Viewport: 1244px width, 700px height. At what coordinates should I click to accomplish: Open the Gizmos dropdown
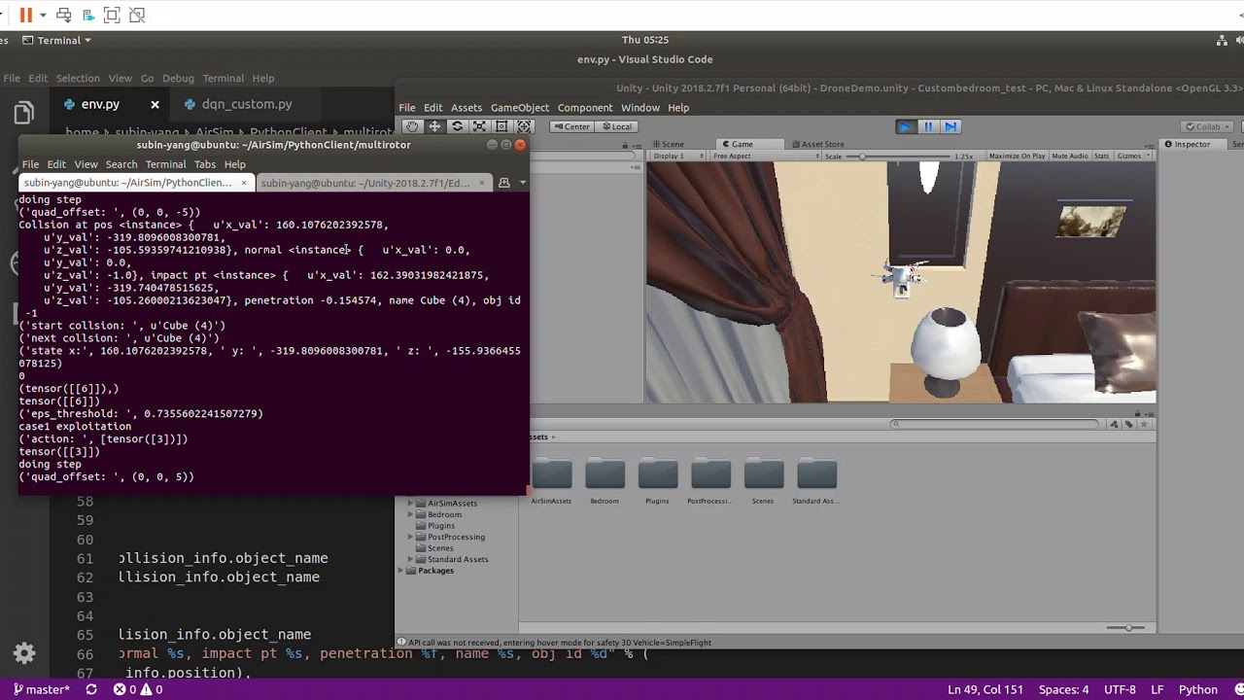(1133, 156)
